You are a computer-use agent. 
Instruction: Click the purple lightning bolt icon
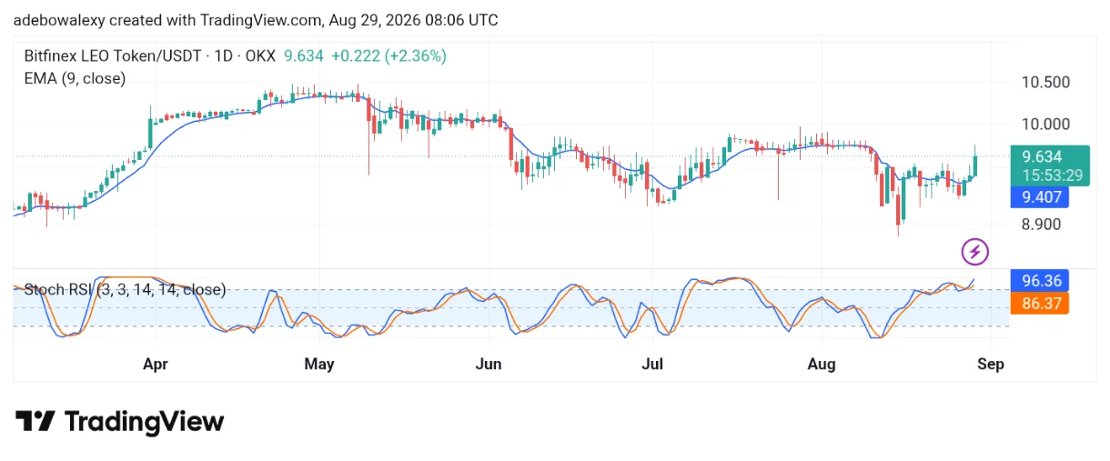tap(975, 251)
